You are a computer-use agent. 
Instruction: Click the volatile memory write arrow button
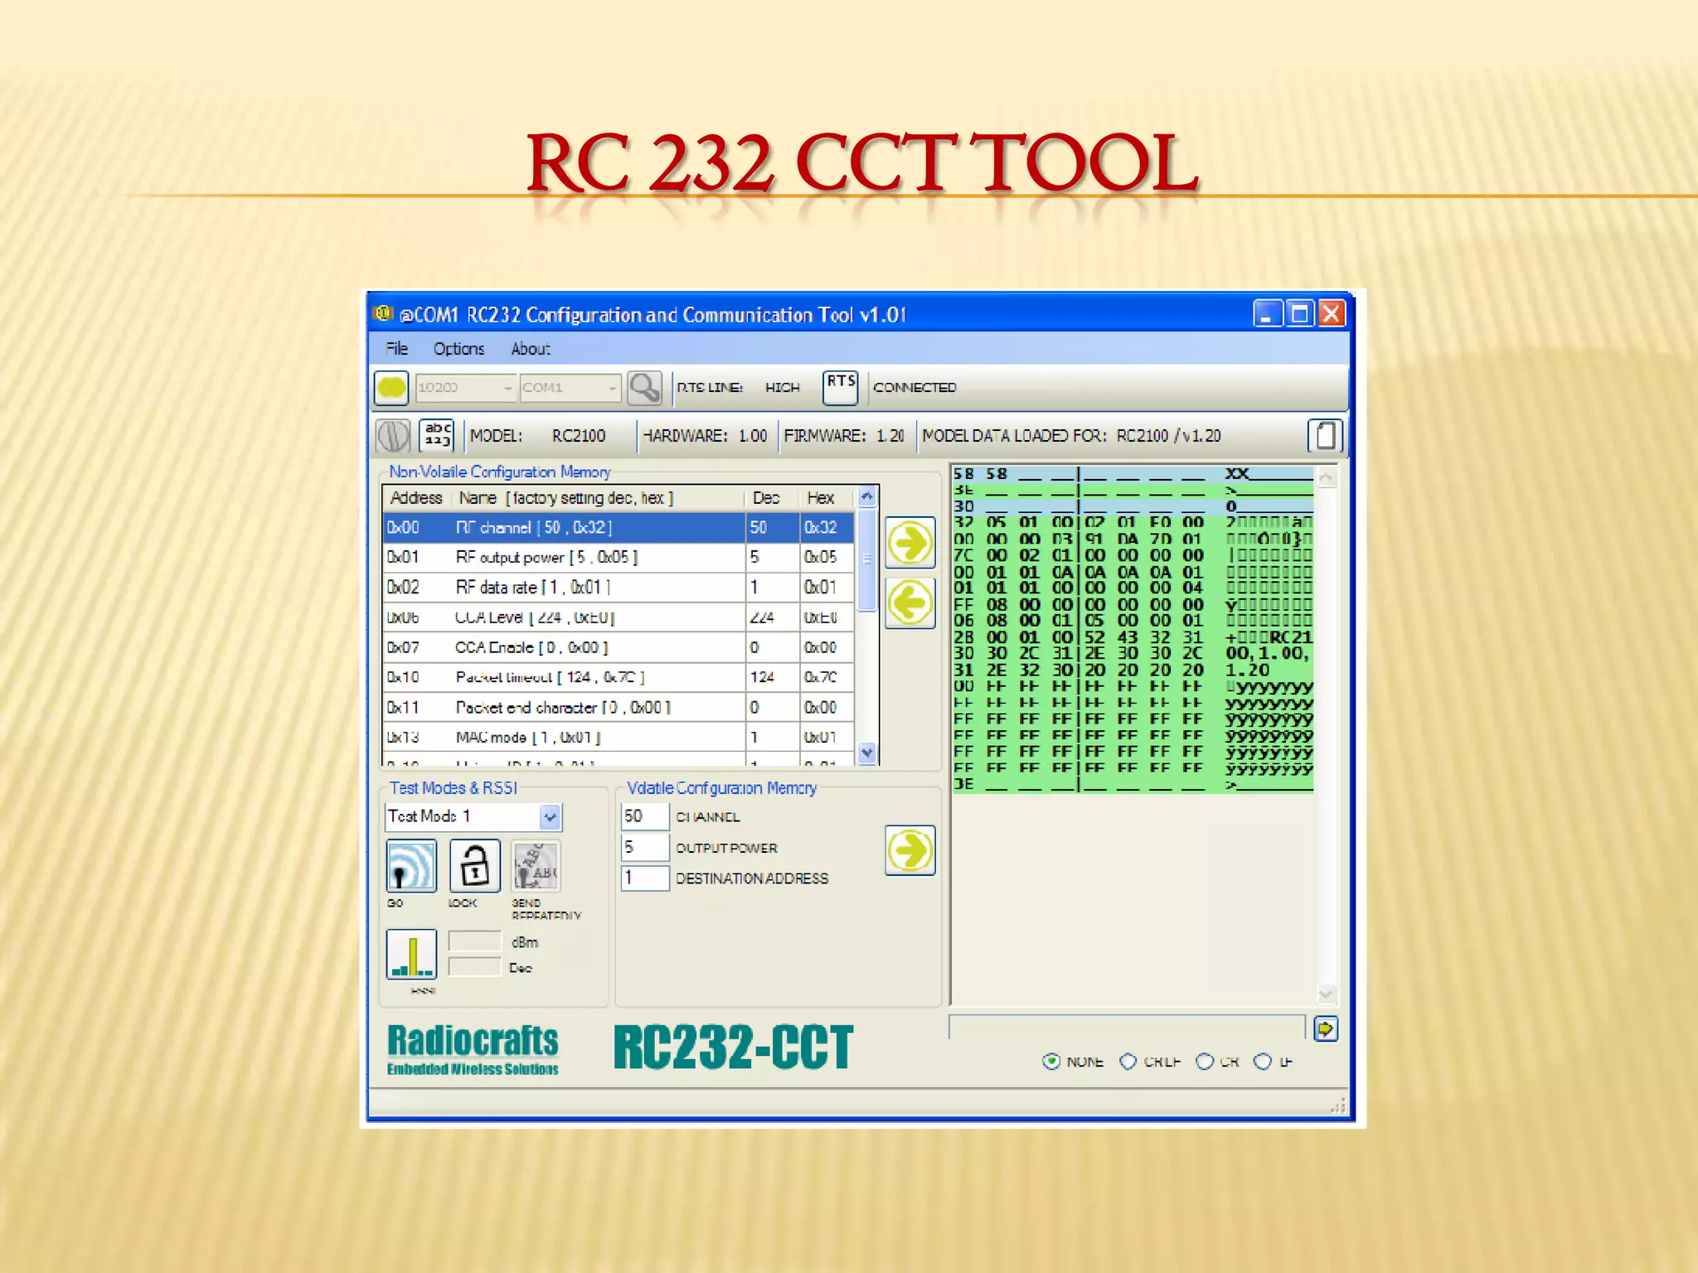pos(910,849)
